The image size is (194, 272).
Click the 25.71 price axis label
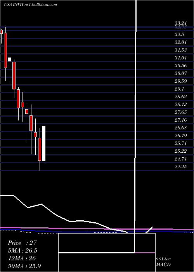[x=181, y=143]
